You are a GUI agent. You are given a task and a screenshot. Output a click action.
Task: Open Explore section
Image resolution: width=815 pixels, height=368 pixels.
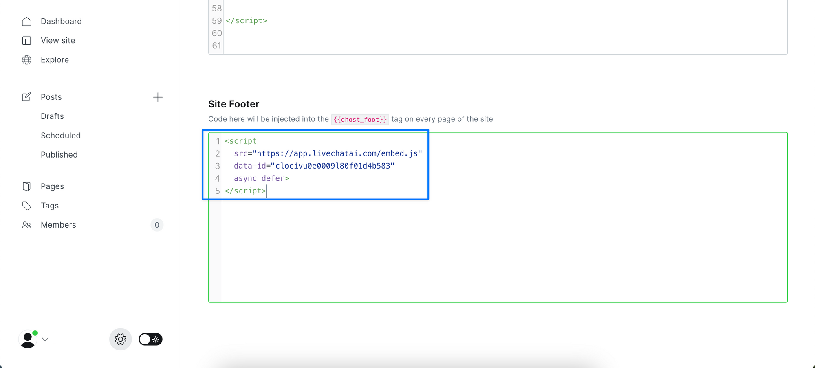pyautogui.click(x=55, y=60)
